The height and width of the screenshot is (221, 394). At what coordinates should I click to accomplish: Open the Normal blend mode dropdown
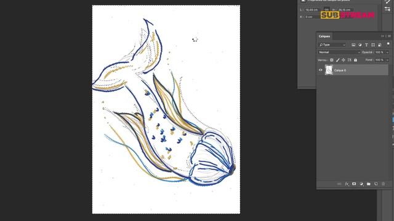(x=339, y=52)
